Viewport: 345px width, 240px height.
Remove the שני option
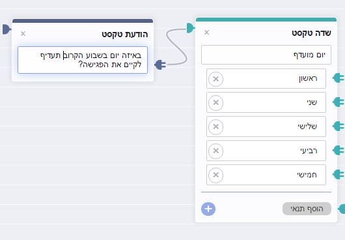click(x=216, y=102)
